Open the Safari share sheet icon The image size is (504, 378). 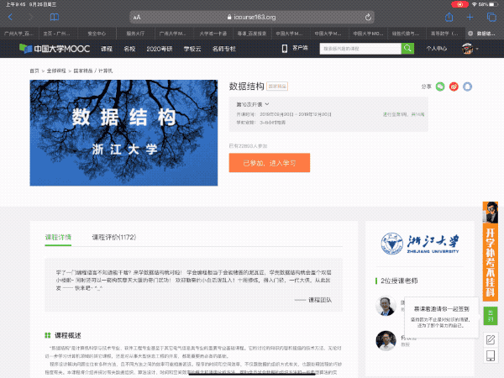[449, 17]
